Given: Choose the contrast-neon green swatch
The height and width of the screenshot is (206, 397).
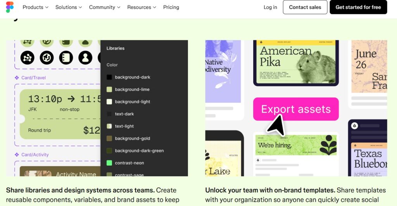Looking at the screenshot, I should coord(109,163).
